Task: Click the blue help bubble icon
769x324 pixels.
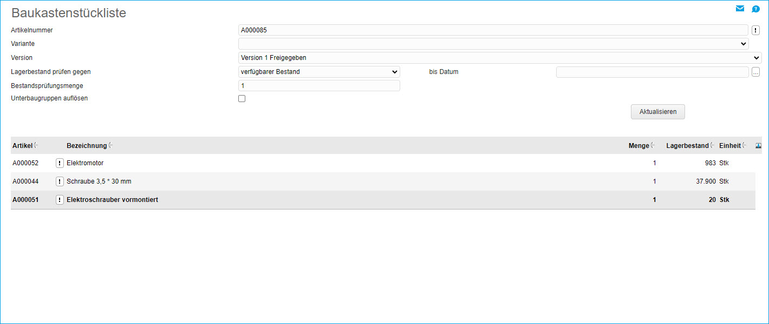Action: coord(755,9)
